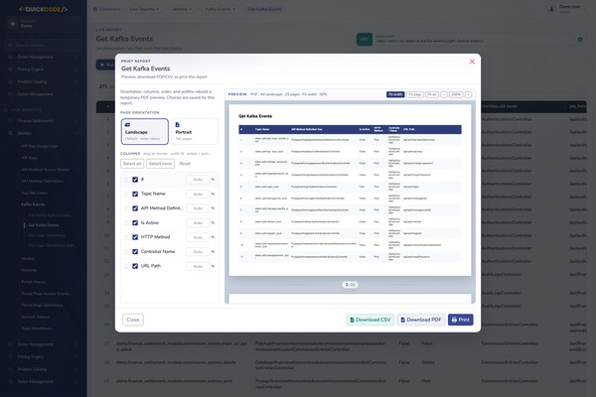
Task: Open the Live Reports breadcrumb dropdown
Action: tap(144, 9)
